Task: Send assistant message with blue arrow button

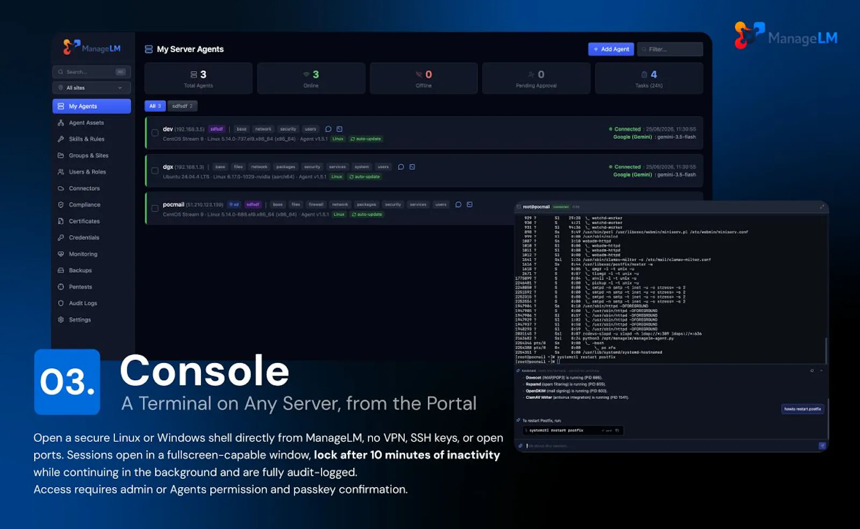Action: [822, 446]
